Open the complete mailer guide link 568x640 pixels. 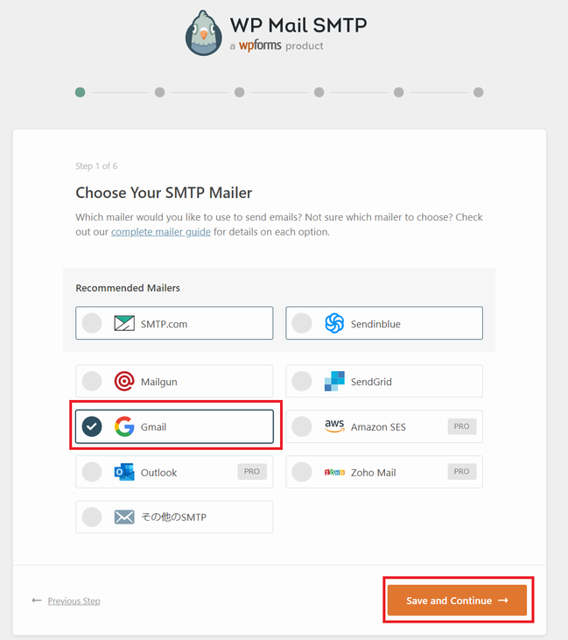pos(161,232)
